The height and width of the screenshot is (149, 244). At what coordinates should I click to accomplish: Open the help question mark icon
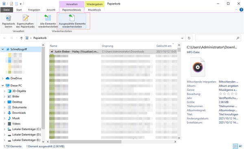(x=241, y=10)
